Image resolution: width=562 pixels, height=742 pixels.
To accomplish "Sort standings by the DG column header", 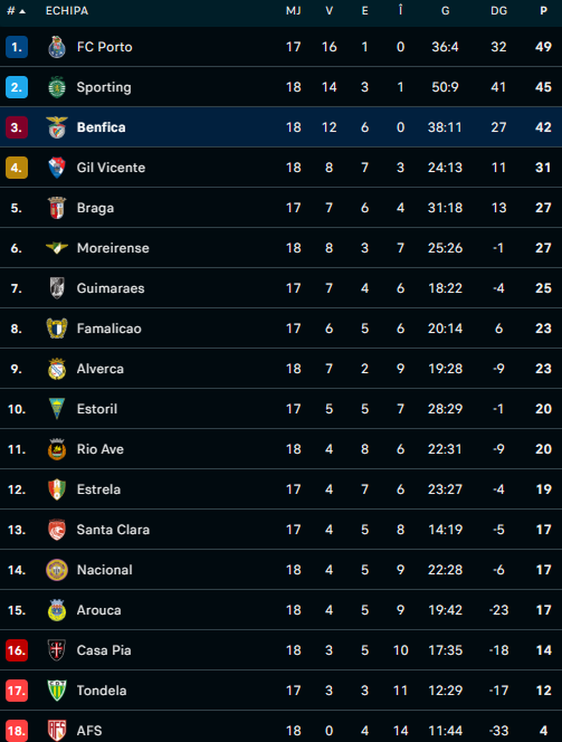I will [498, 11].
